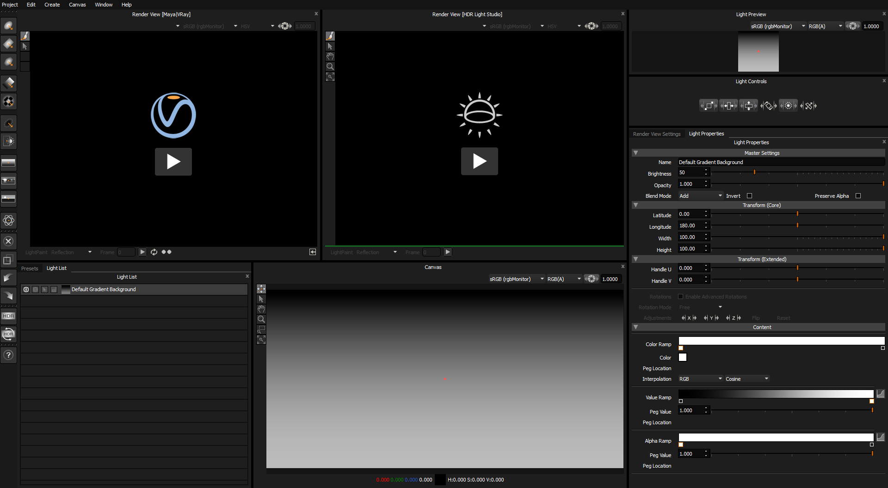The image size is (888, 488).
Task: Open Light Preview sRGB (rgbMonitor) dropdown
Action: coord(778,26)
